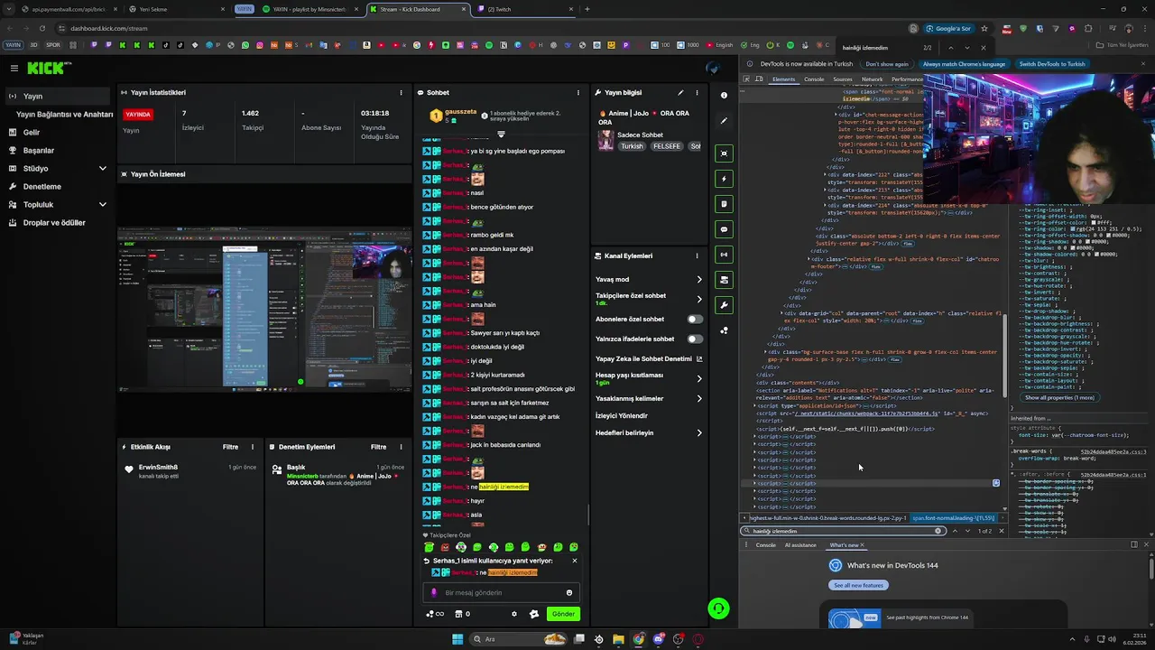Screen dimensions: 1155x650
Task: Open Kanal Eylemleri options menu
Action: tap(698, 255)
